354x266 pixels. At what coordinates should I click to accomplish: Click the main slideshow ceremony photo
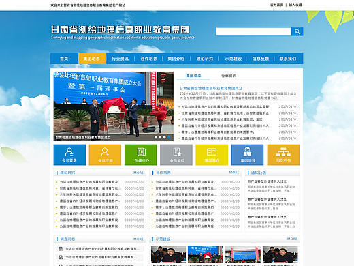point(114,106)
